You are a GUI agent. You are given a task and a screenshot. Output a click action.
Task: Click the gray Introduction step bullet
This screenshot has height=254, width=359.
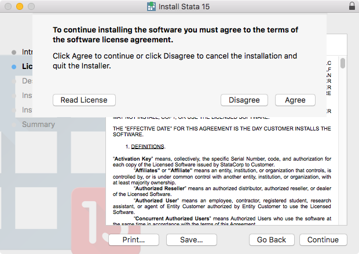(14, 52)
